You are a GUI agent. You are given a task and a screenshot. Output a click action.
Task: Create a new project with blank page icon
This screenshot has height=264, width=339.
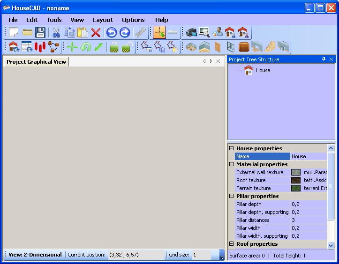(14, 32)
